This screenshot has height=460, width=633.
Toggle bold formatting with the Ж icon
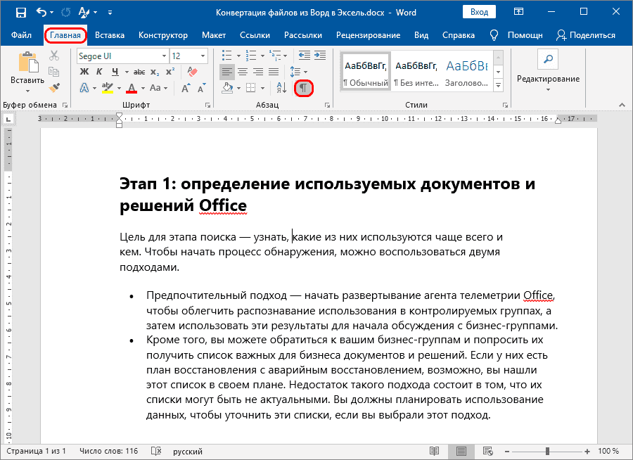[x=84, y=71]
